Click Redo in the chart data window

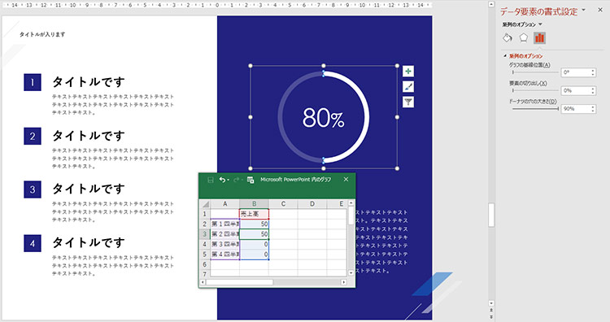click(x=236, y=180)
